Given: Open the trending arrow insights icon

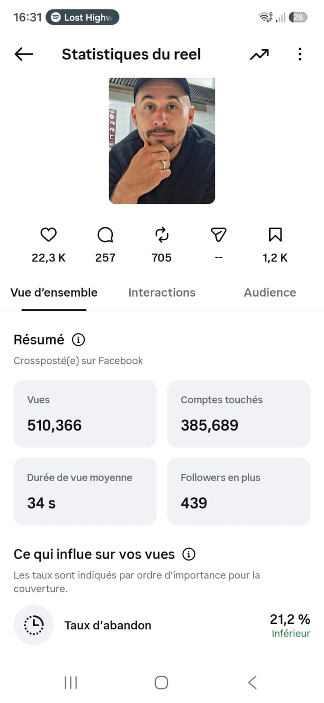Looking at the screenshot, I should (x=259, y=55).
